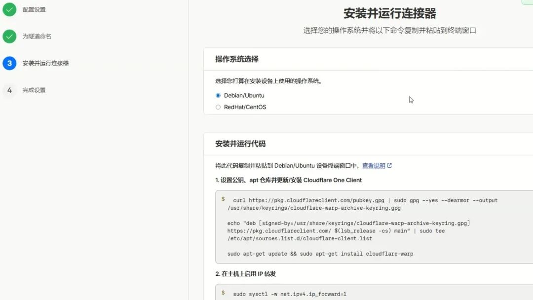Click the green checkmark for 配置设置
Image resolution: width=533 pixels, height=300 pixels.
click(9, 9)
